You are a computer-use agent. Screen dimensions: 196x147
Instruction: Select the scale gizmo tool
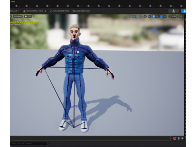tap(141, 16)
